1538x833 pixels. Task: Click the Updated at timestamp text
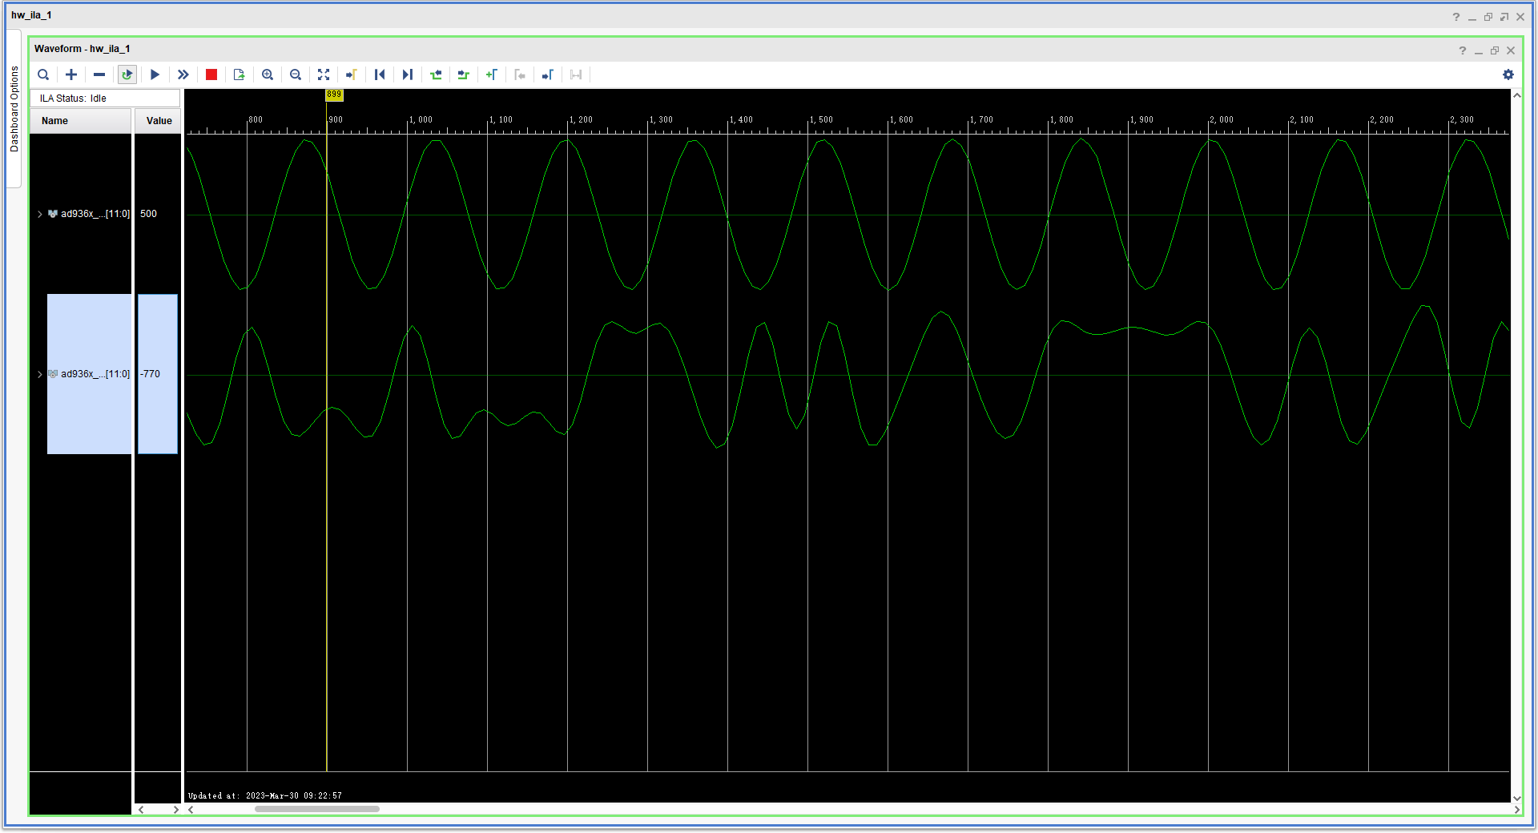coord(265,795)
